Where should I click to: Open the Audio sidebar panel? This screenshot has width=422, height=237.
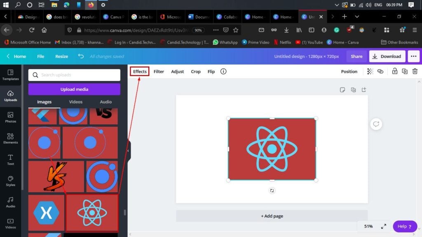point(10,202)
